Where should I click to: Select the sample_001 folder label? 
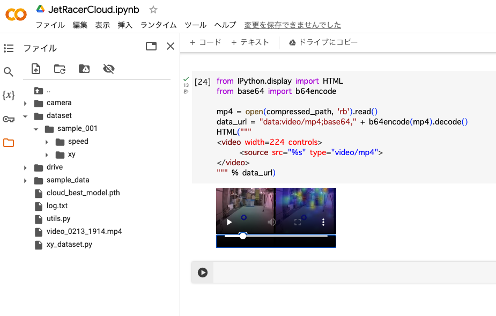pos(77,129)
